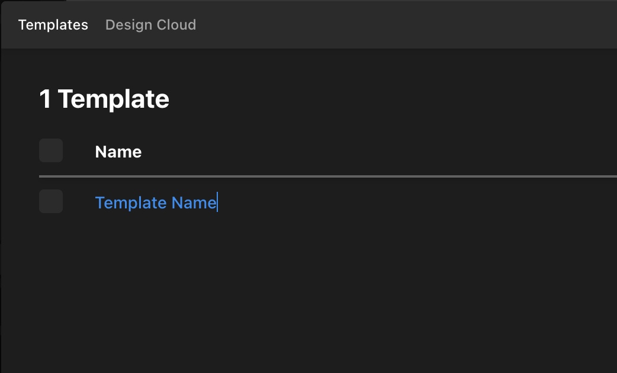Open the Design Cloud tab
The height and width of the screenshot is (373, 617).
(x=151, y=25)
